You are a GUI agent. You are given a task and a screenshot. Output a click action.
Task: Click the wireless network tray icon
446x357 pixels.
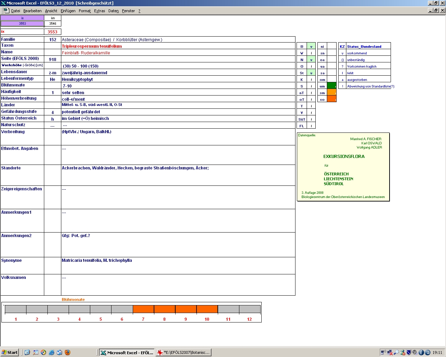pos(383,352)
